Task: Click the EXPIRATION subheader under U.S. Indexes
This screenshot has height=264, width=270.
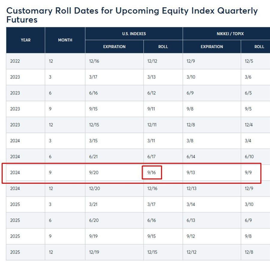Action: point(114,47)
